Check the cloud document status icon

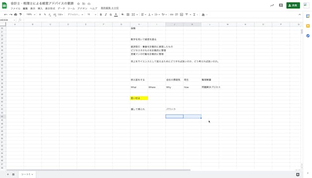click(89, 3)
